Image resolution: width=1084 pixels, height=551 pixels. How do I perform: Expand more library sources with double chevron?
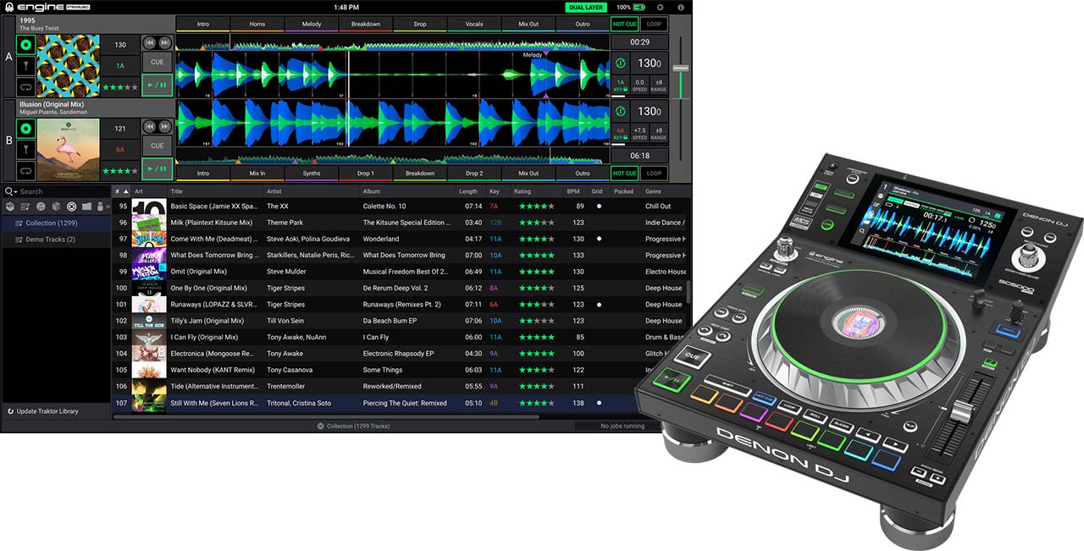[108, 207]
